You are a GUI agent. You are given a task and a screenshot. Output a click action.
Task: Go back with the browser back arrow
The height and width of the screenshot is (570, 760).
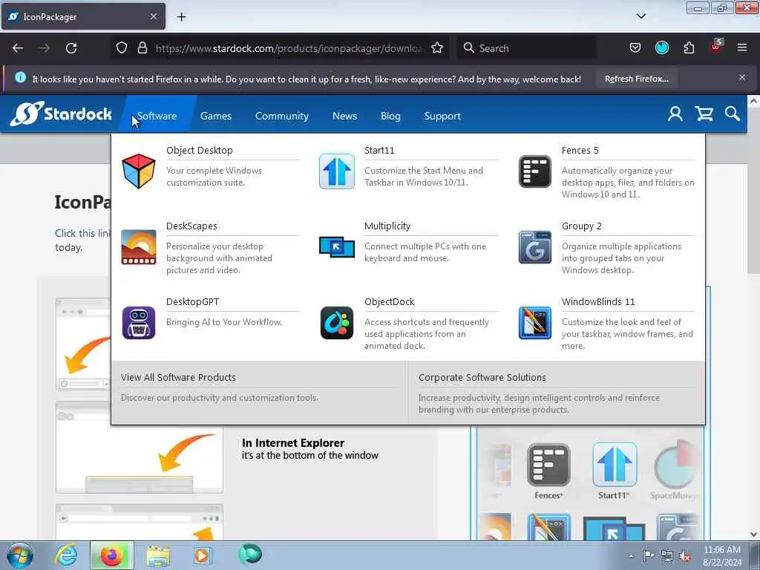[18, 48]
